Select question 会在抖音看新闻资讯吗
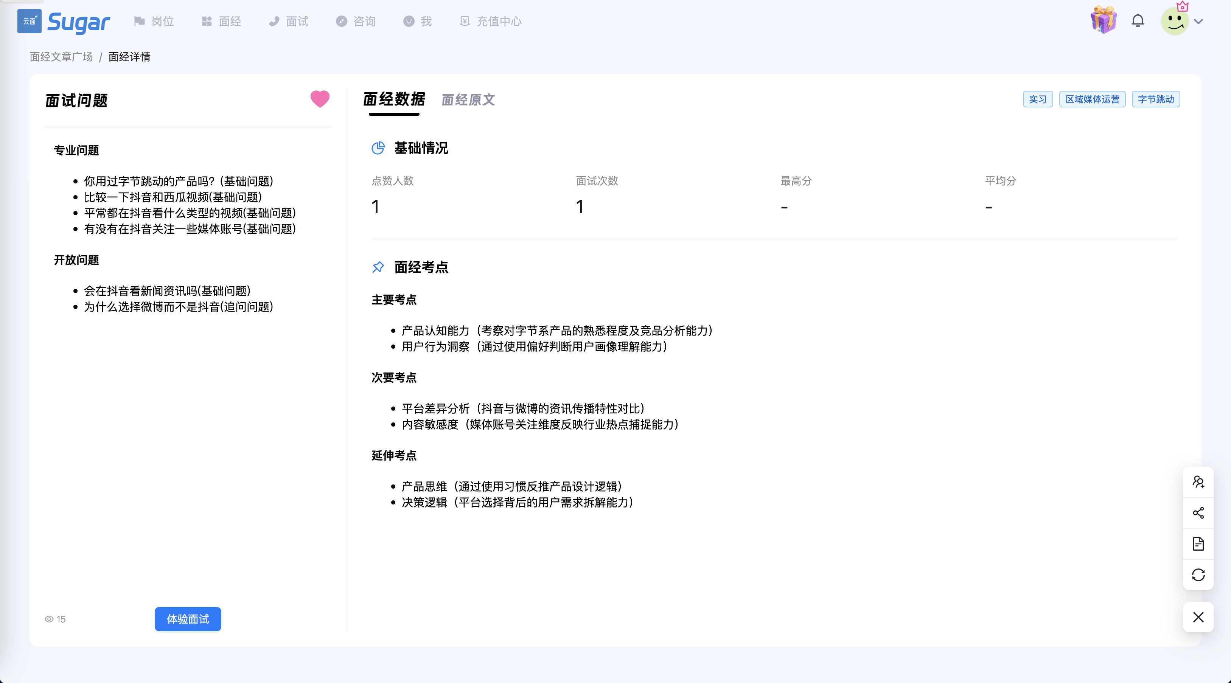The width and height of the screenshot is (1231, 683). tap(167, 291)
